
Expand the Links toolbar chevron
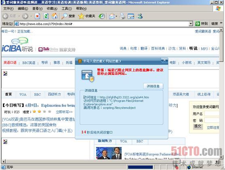tap(221, 23)
